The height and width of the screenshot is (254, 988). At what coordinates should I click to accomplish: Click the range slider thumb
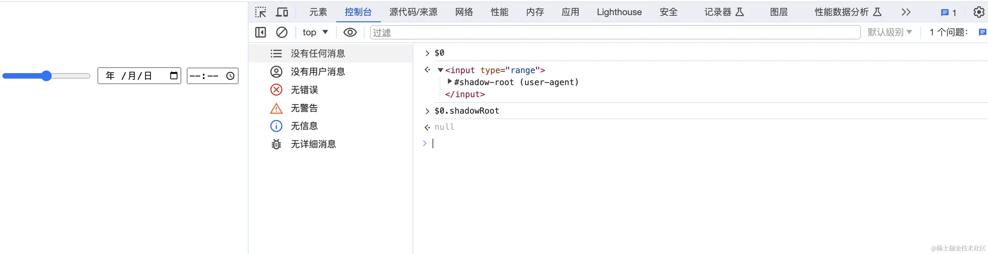tap(46, 76)
